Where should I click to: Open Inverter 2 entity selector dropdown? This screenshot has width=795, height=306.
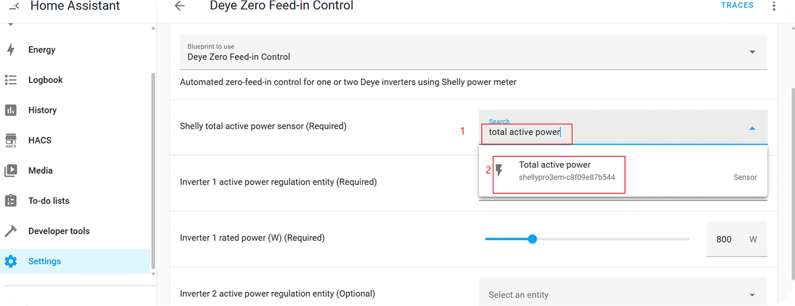tap(752, 295)
